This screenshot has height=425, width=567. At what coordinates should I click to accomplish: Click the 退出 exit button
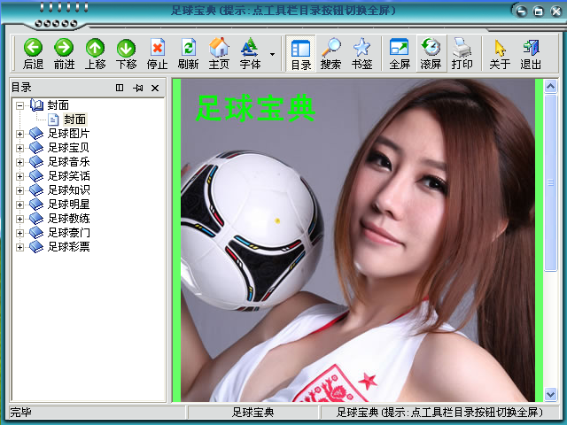pos(531,53)
